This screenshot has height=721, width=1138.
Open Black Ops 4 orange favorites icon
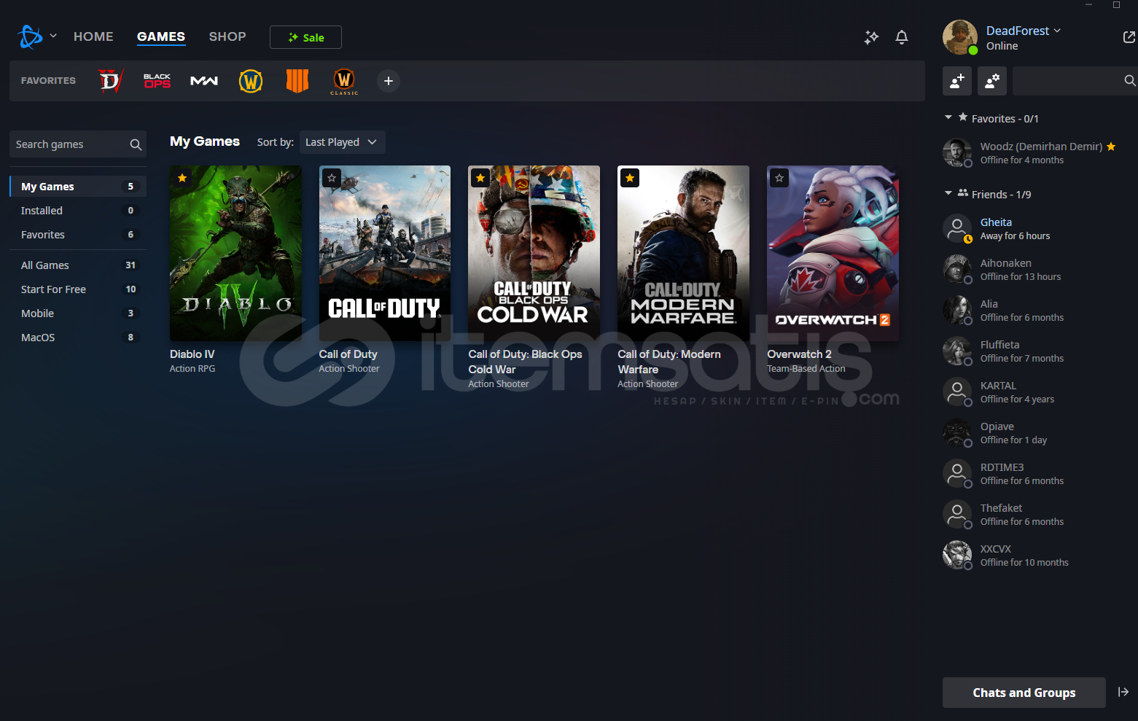tap(297, 81)
